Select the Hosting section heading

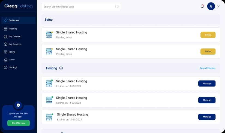(x=52, y=68)
